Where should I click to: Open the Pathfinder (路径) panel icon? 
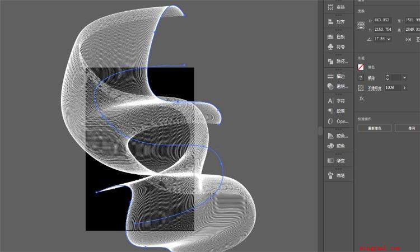[330, 62]
